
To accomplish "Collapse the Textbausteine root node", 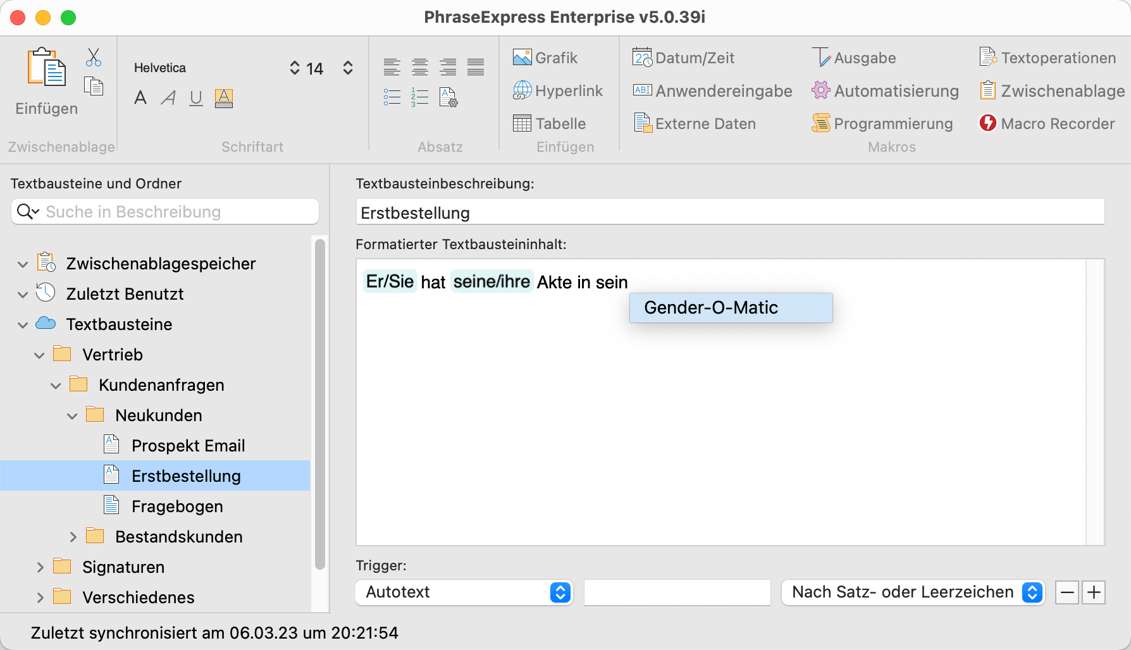I will click(x=23, y=324).
